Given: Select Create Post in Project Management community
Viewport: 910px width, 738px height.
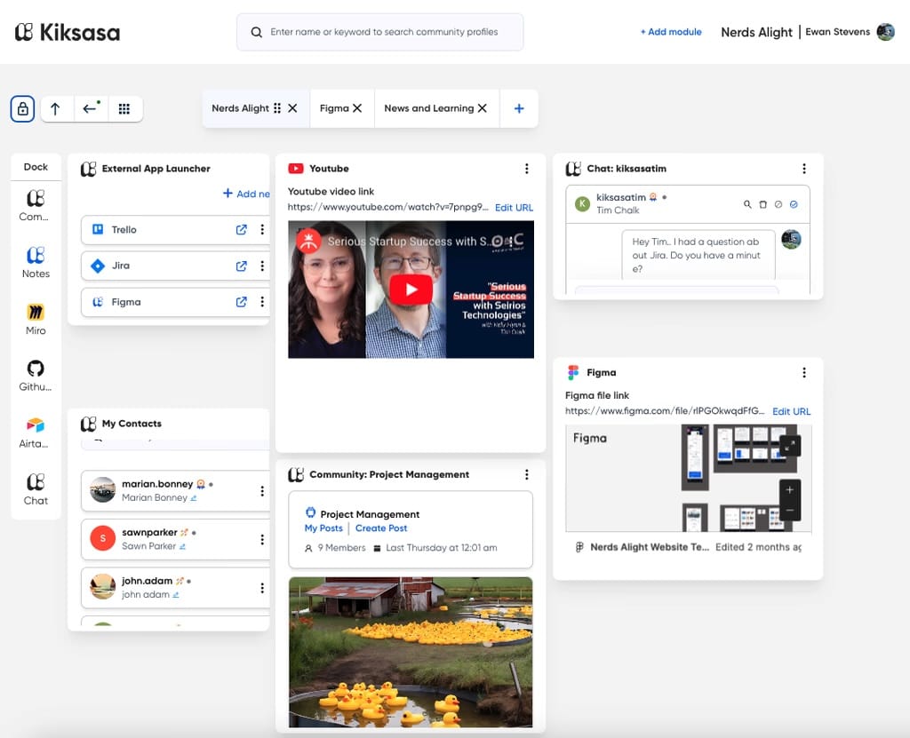Looking at the screenshot, I should point(381,528).
